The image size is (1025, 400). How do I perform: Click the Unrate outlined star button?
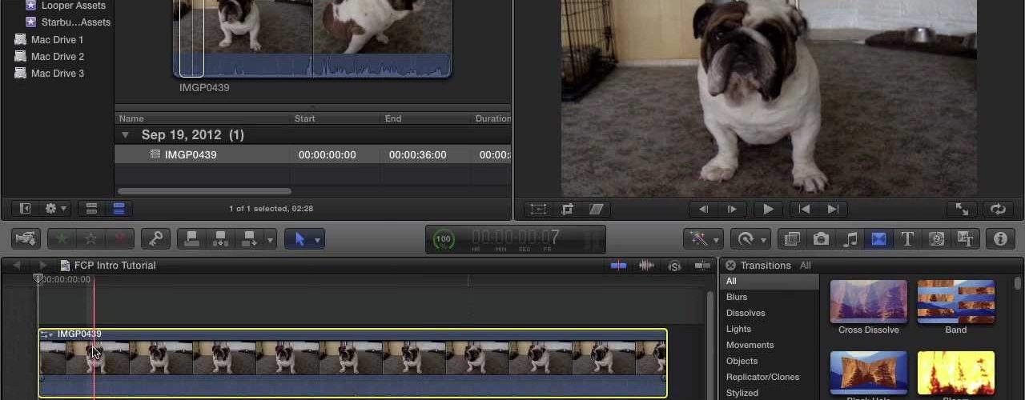(91, 238)
